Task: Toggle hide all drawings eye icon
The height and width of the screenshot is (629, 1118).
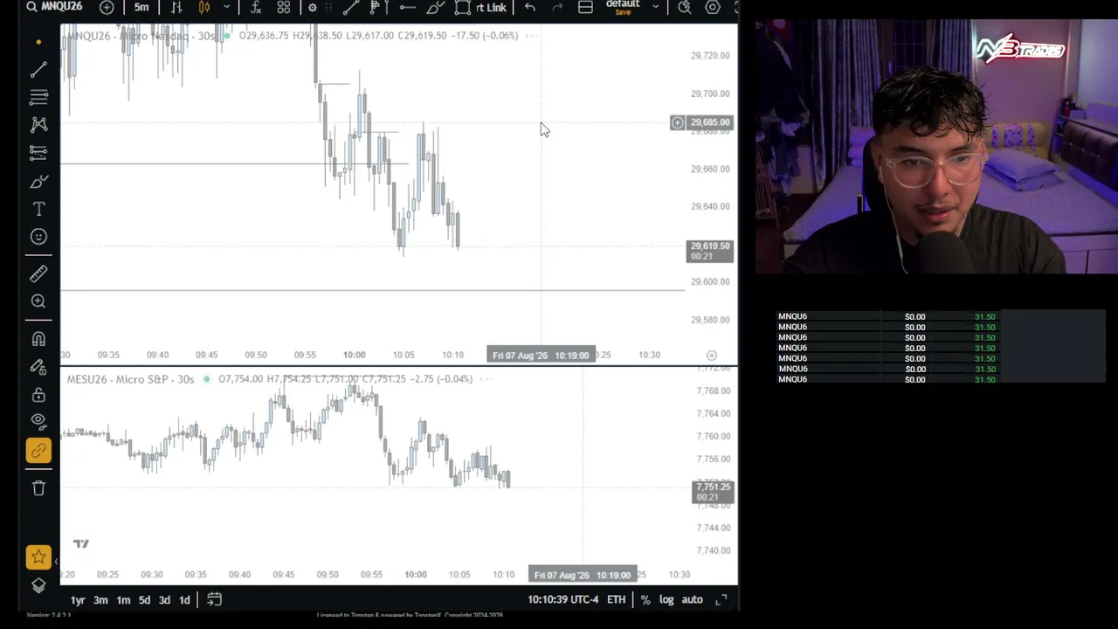Action: (x=38, y=420)
